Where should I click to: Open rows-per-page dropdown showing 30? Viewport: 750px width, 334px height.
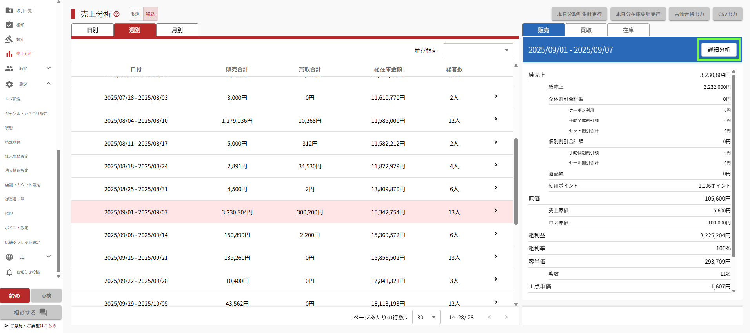click(426, 317)
